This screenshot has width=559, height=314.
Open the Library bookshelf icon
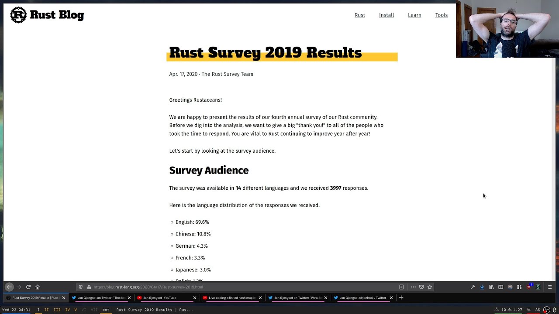[x=491, y=287]
